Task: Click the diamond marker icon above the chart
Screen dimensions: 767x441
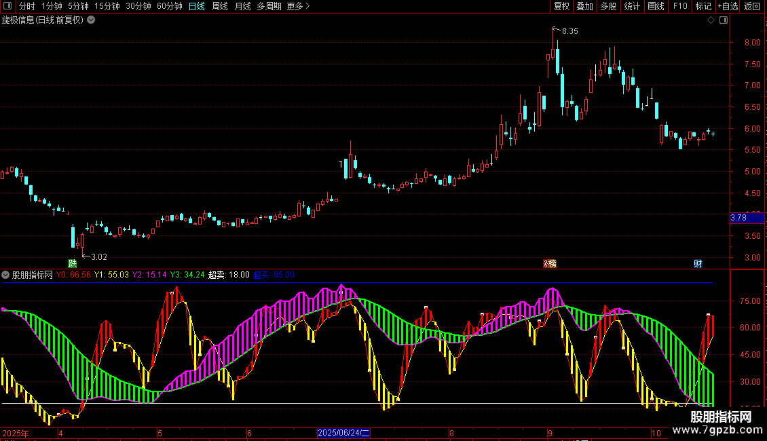Action: (711, 20)
